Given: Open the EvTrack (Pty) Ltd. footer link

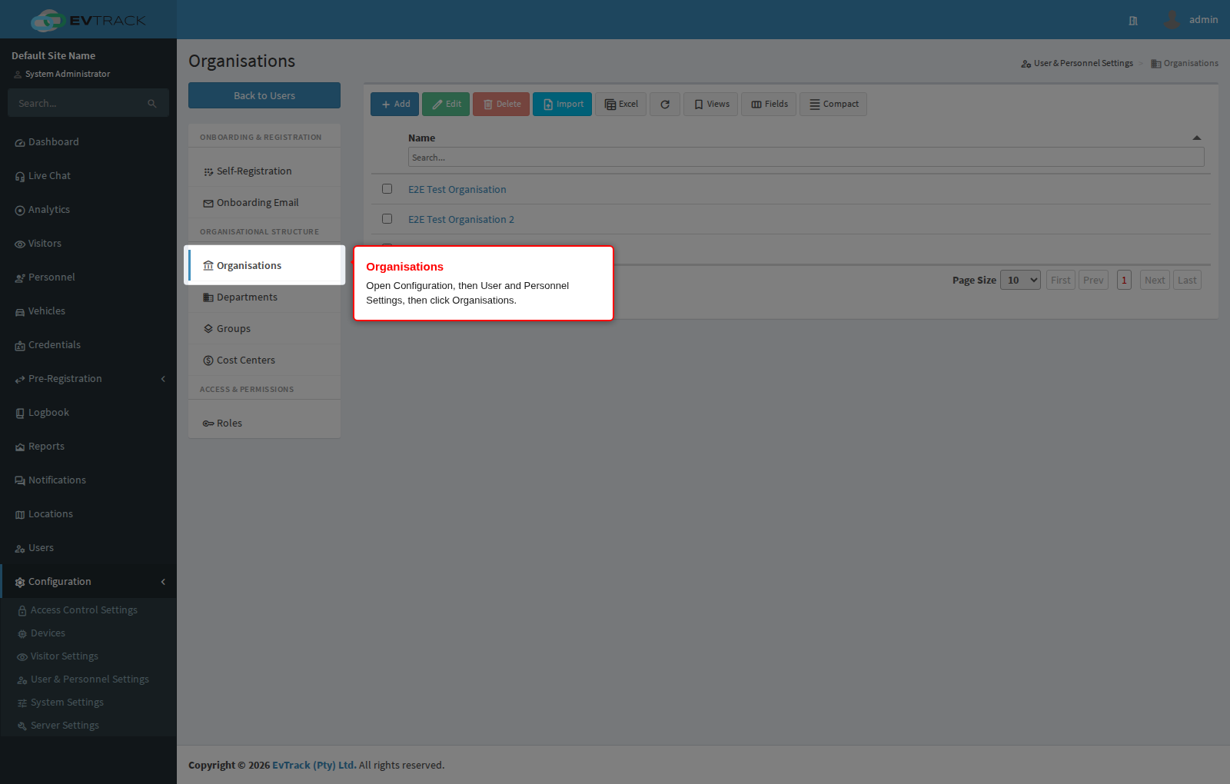Looking at the screenshot, I should (314, 766).
